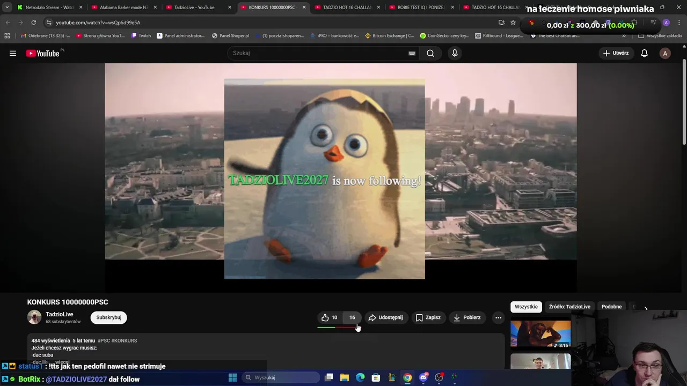Screen dimensions: 687x386
Task: Bookmark this page with the star icon
Action: (513, 23)
